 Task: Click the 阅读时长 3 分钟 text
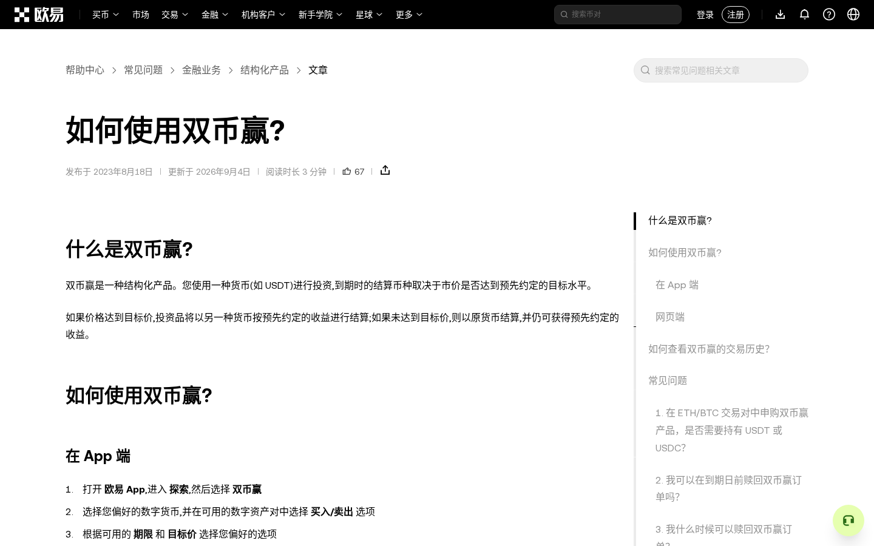296,172
